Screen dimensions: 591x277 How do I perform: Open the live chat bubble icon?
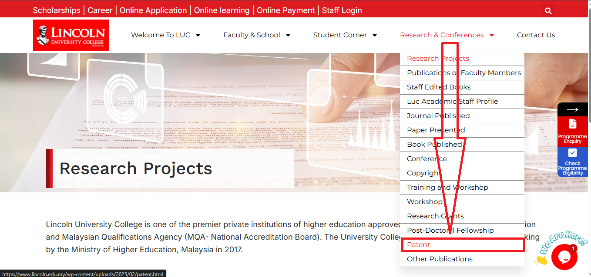pyautogui.click(x=564, y=257)
